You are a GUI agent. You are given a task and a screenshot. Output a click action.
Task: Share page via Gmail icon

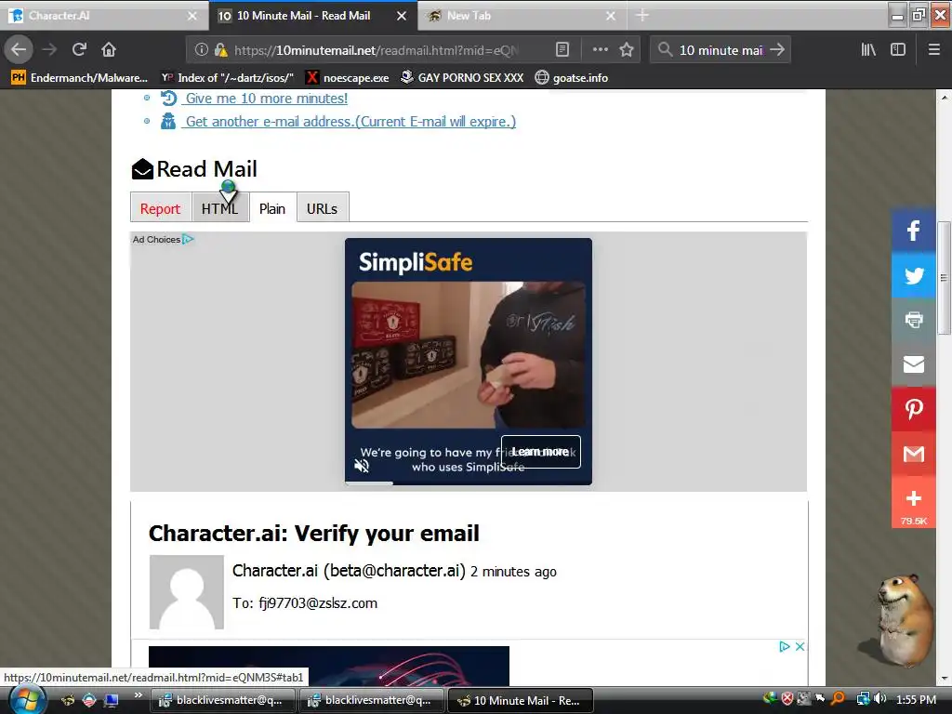(913, 454)
